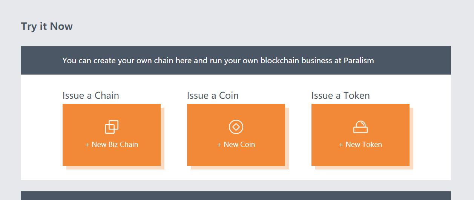Click the dark bar below the white panel
Viewport: 474px width, 200px height.
pyautogui.click(x=236, y=196)
